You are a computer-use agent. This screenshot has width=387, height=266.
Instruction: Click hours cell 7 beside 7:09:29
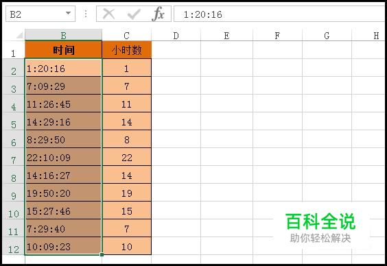(x=127, y=86)
